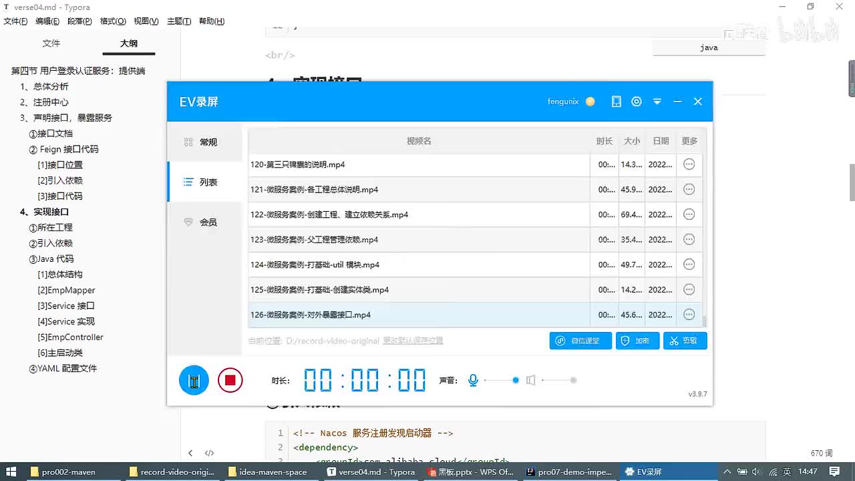
Task: Toggle Typora source code mode icon
Action: pos(209,453)
